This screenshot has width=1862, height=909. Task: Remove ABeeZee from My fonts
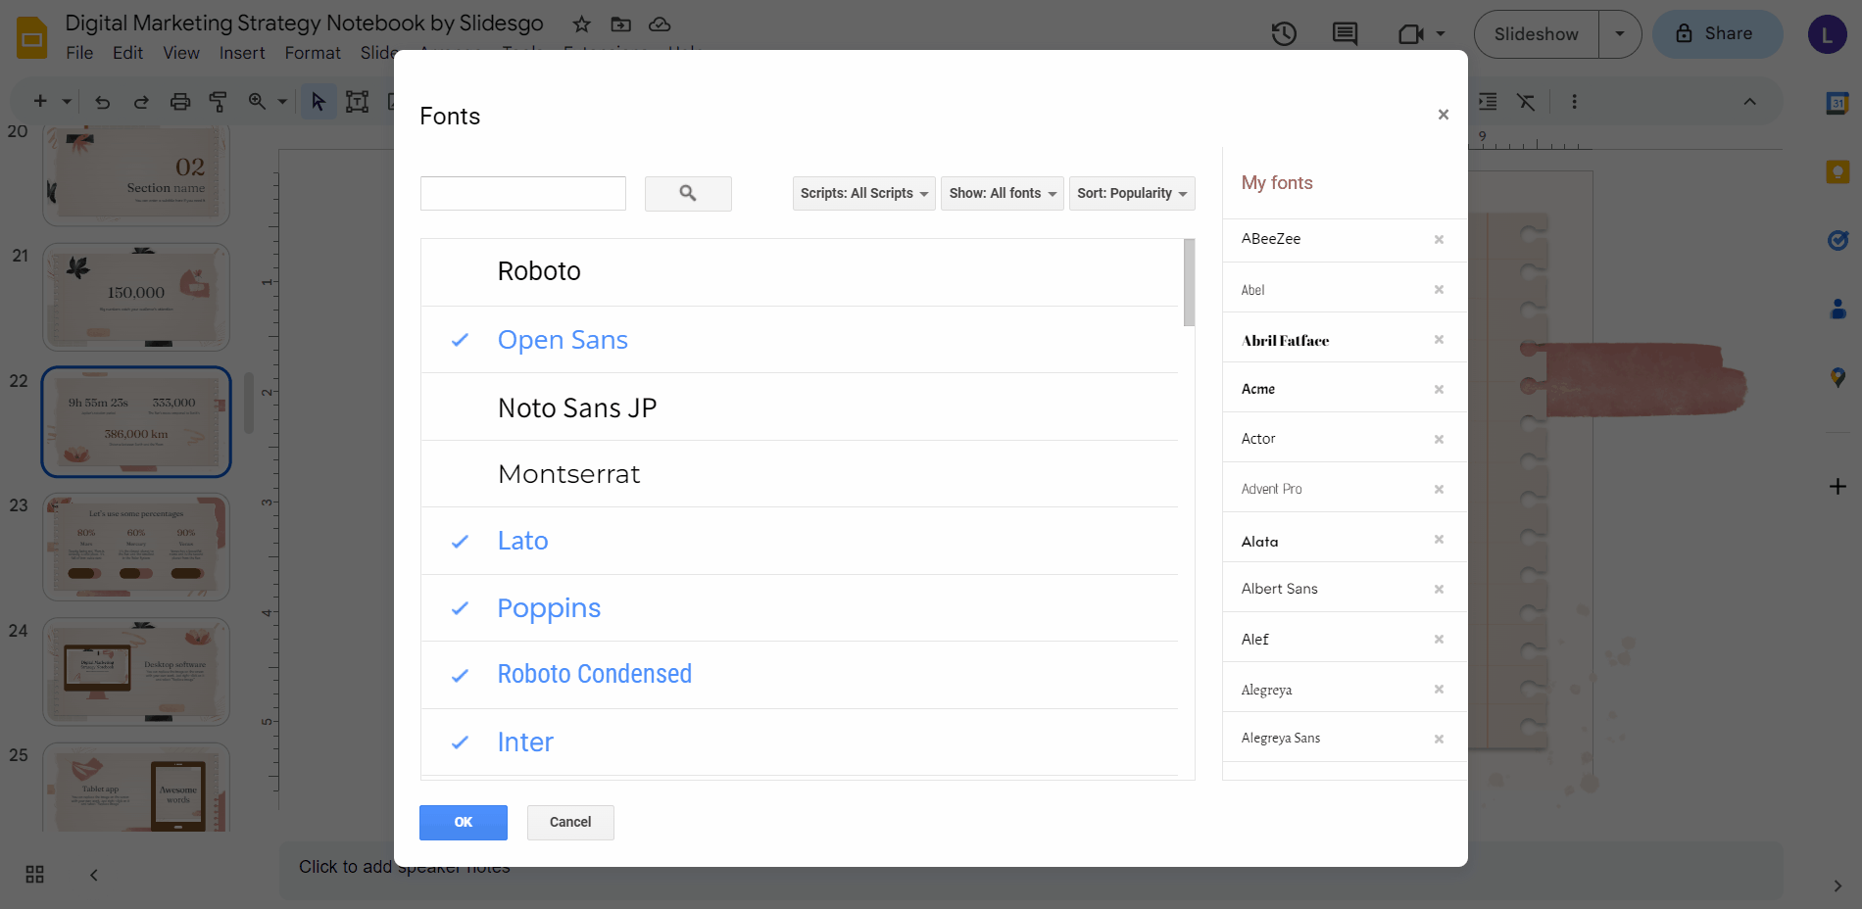tap(1439, 239)
